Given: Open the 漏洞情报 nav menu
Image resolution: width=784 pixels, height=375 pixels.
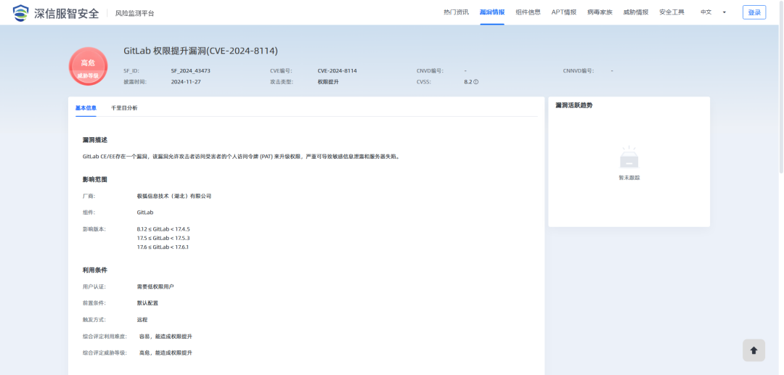Looking at the screenshot, I should pyautogui.click(x=492, y=12).
